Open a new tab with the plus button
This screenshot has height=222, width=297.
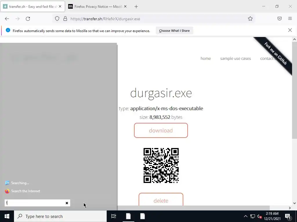point(136,7)
